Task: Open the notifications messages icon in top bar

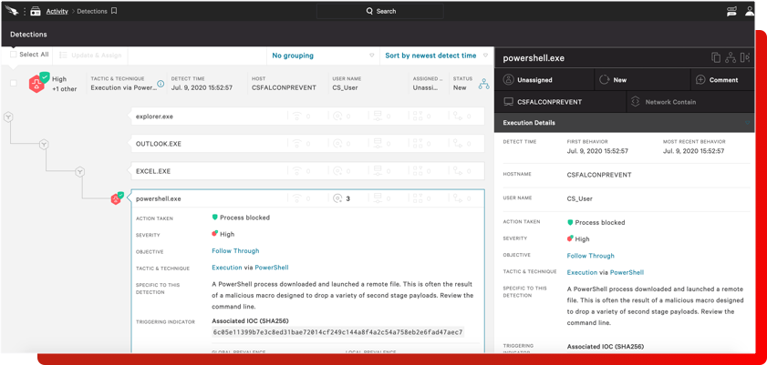Action: (731, 12)
